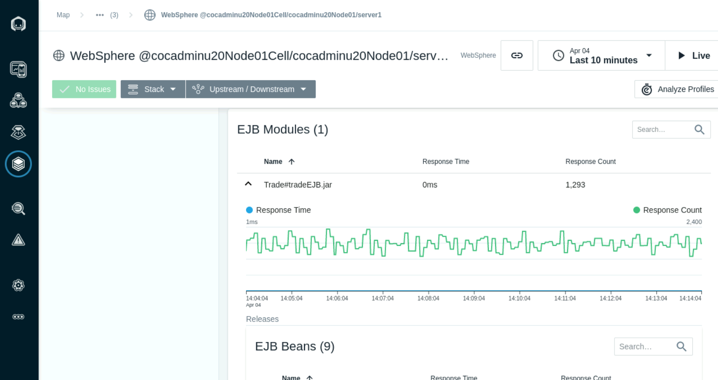Open WebSphere server1 breadcrumb link
The width and height of the screenshot is (718, 380).
(271, 15)
